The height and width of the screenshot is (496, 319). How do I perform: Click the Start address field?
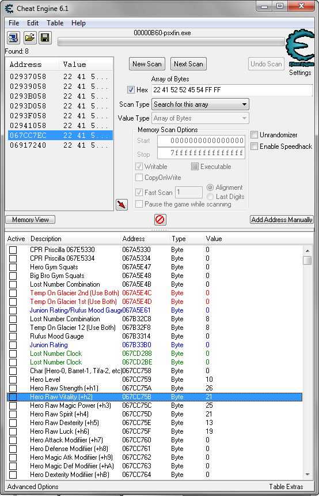(x=201, y=141)
